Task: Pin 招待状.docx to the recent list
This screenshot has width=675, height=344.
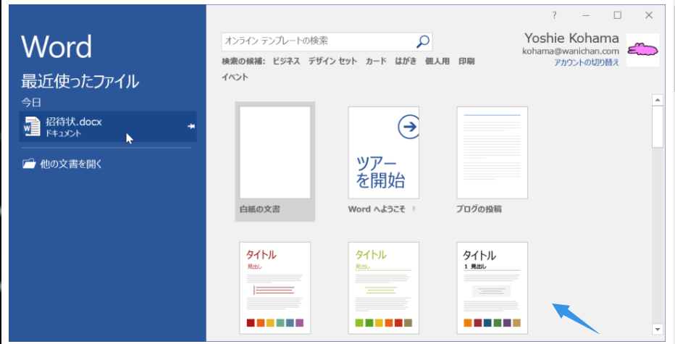Action: [x=190, y=126]
